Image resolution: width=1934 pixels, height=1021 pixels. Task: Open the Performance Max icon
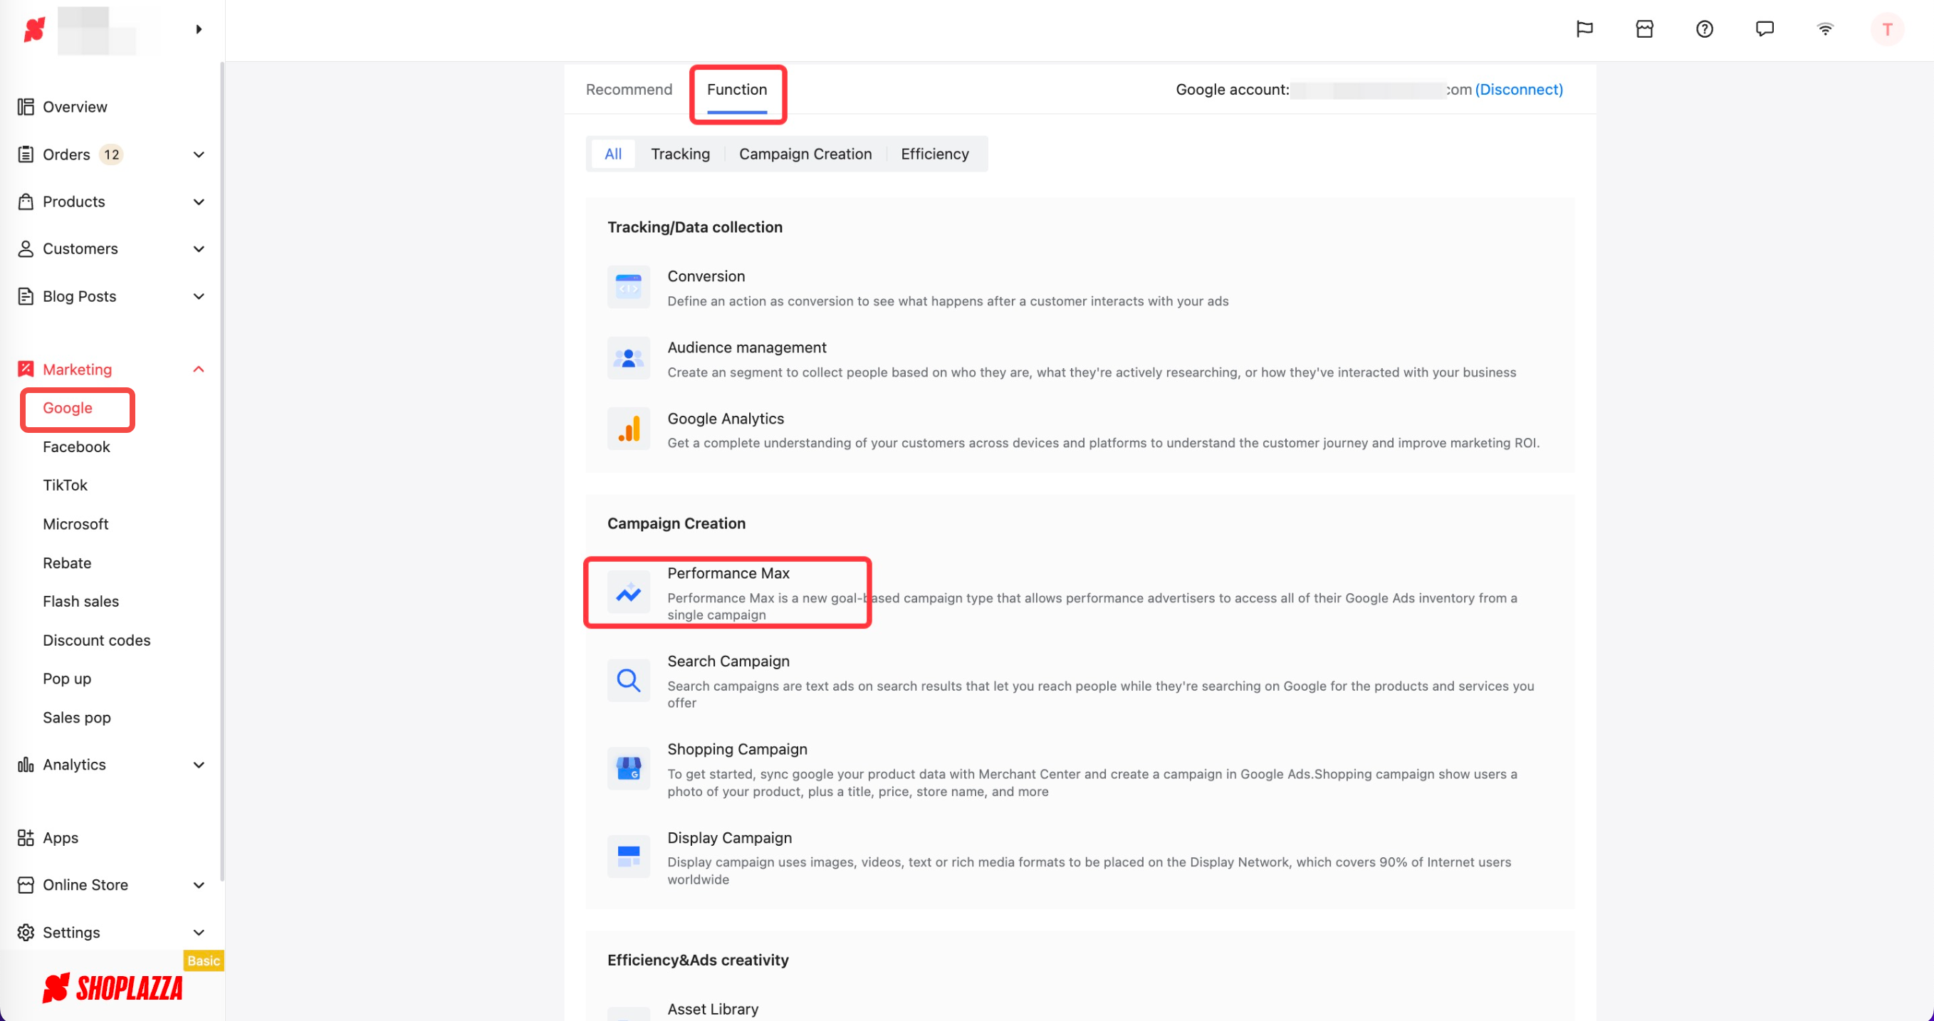point(628,592)
